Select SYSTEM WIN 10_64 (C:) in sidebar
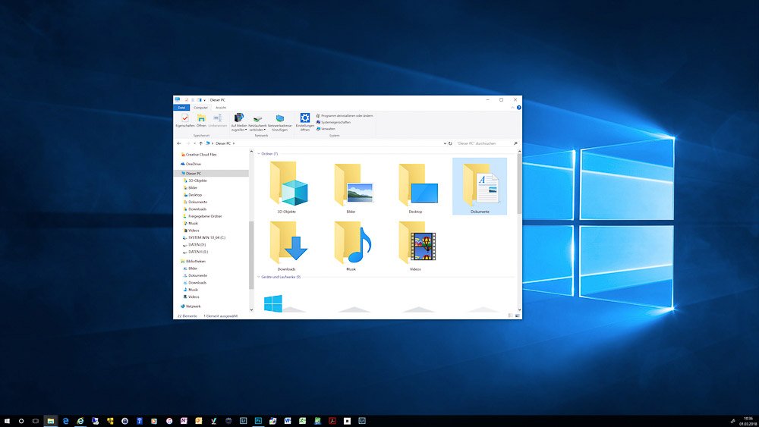 click(x=207, y=237)
